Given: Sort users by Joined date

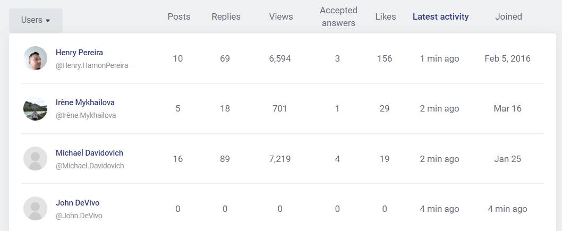Looking at the screenshot, I should pyautogui.click(x=508, y=17).
